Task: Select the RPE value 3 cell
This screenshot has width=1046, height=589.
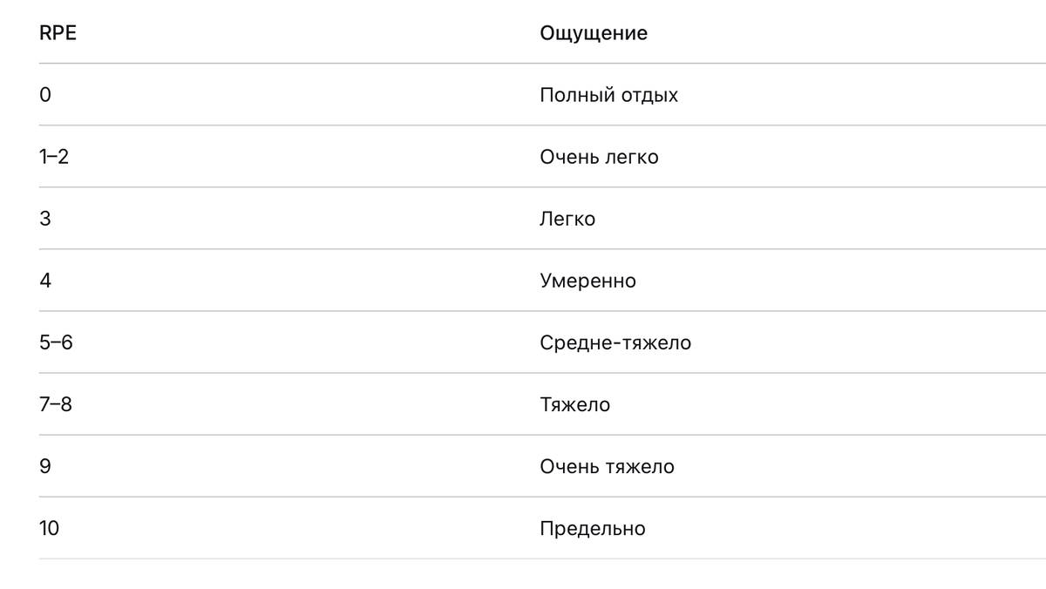Action: click(45, 219)
